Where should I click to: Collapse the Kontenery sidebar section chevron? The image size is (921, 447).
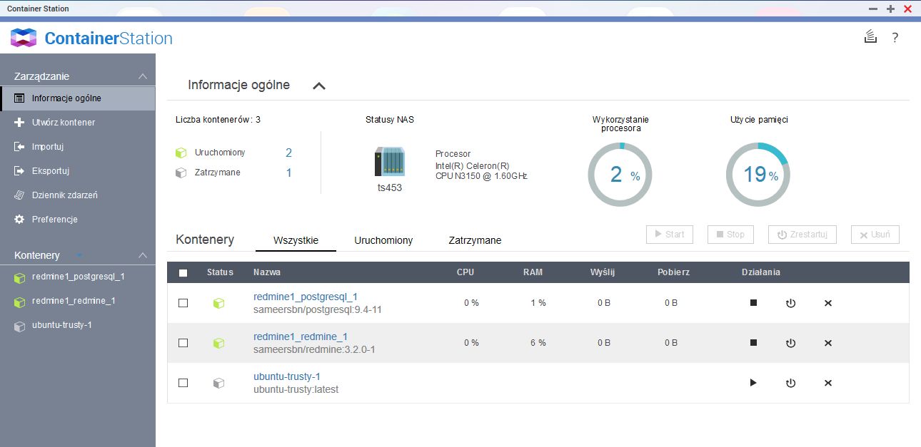click(143, 255)
